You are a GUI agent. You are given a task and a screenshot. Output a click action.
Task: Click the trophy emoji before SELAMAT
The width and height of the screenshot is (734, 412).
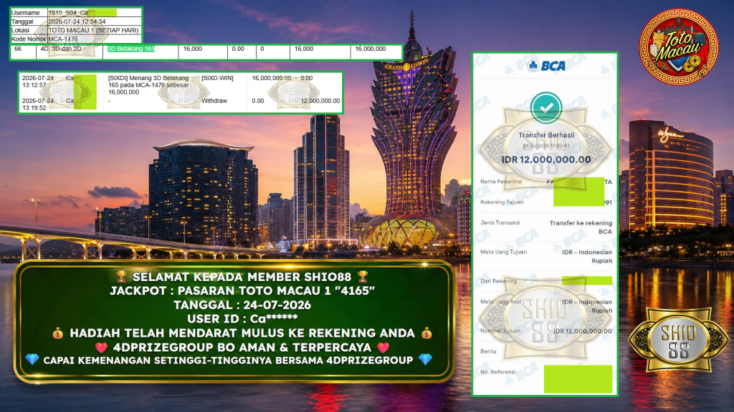coord(121,277)
